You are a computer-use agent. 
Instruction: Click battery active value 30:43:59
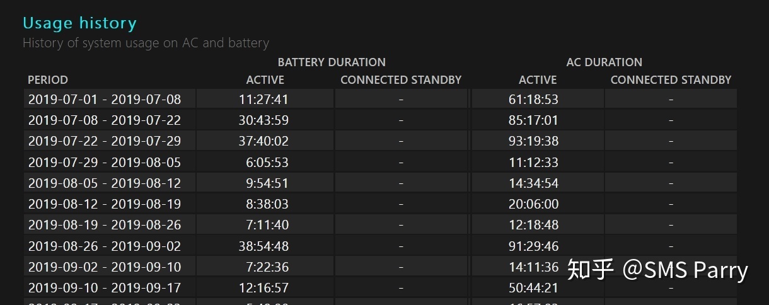coord(263,120)
